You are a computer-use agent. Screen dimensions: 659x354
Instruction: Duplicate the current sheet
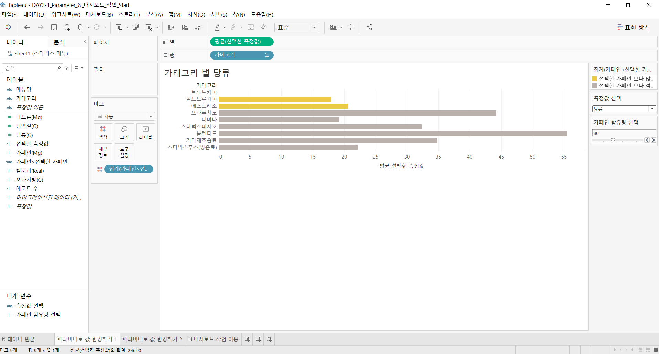click(x=136, y=27)
